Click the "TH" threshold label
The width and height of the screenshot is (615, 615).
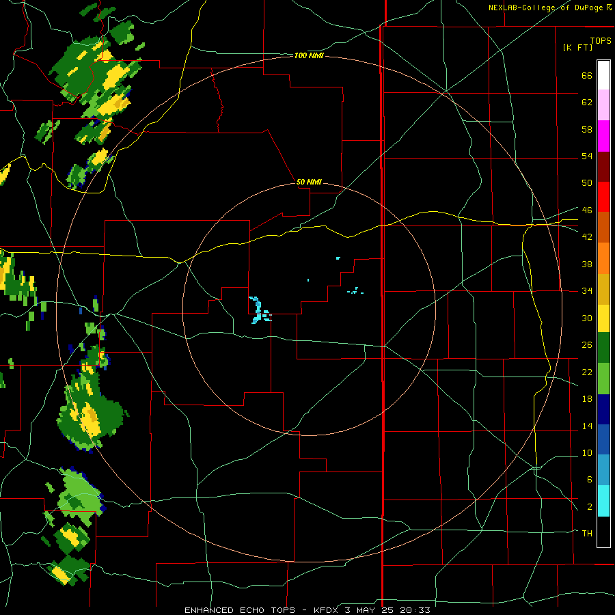[x=587, y=533]
